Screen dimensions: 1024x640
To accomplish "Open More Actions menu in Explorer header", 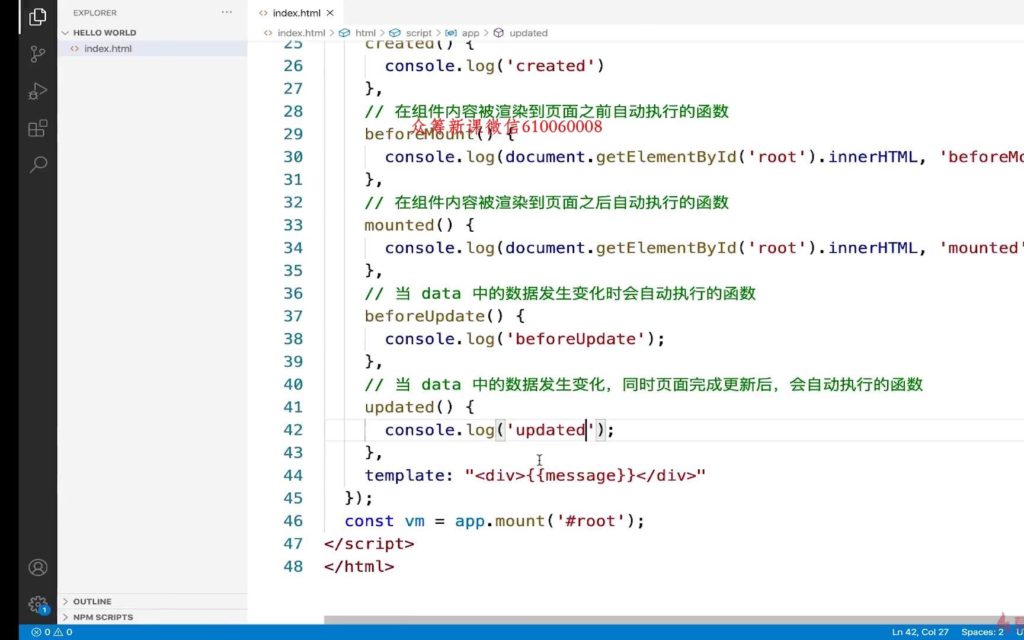I will (227, 12).
